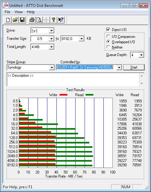Click the 'Transfer Rate - MB / Sec' axis label
The width and height of the screenshot is (151, 192).
pyautogui.click(x=64, y=176)
